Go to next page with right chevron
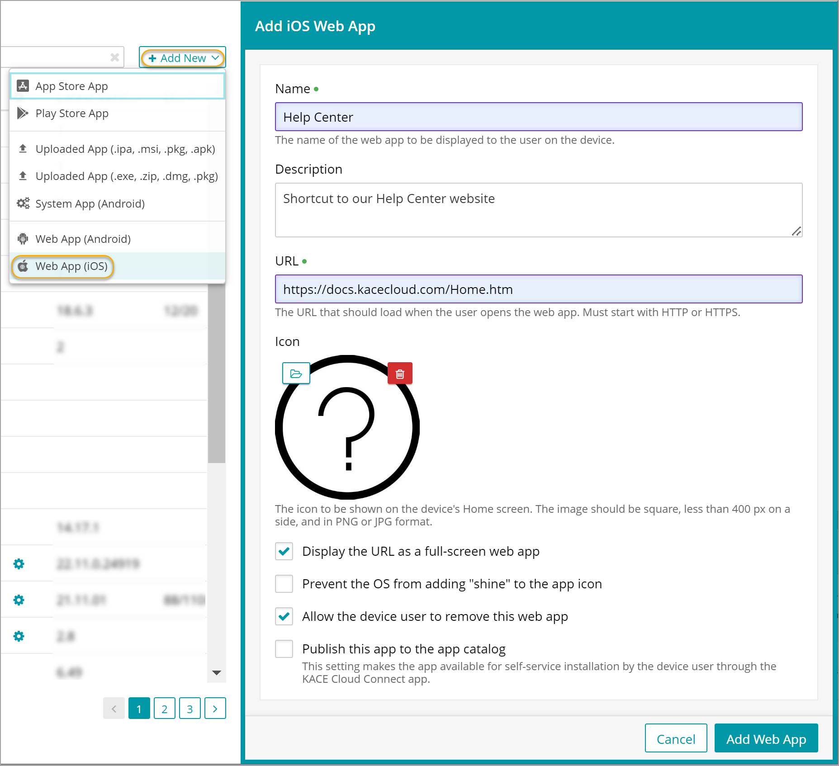Image resolution: width=839 pixels, height=766 pixels. click(x=215, y=709)
